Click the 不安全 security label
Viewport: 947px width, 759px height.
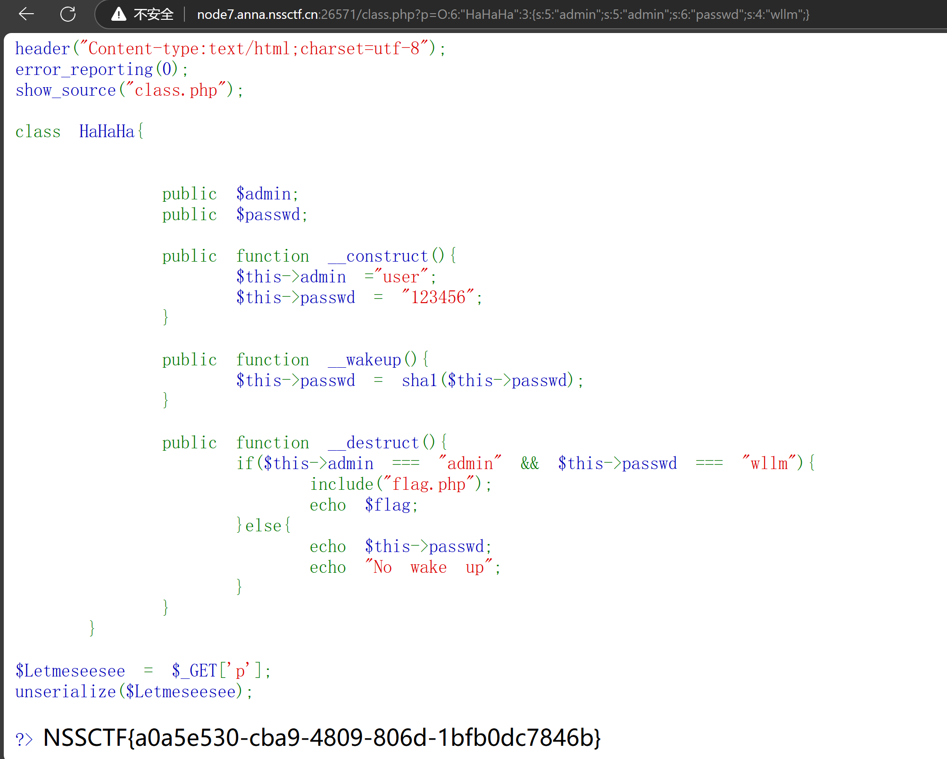tap(153, 15)
